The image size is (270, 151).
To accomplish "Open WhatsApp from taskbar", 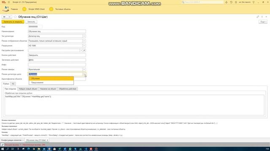I will (x=70, y=149).
